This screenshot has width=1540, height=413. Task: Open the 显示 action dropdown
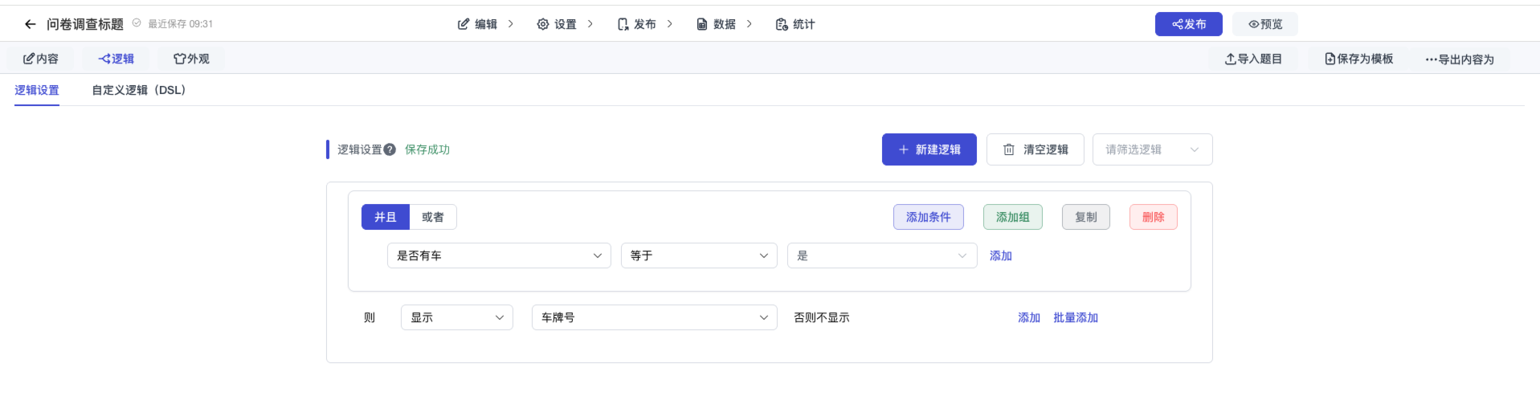point(456,317)
